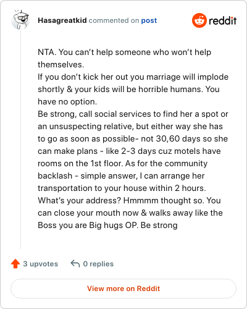Upvote the comment with the orange arrow
Screen dimensions: 247x309
pyautogui.click(x=15, y=264)
